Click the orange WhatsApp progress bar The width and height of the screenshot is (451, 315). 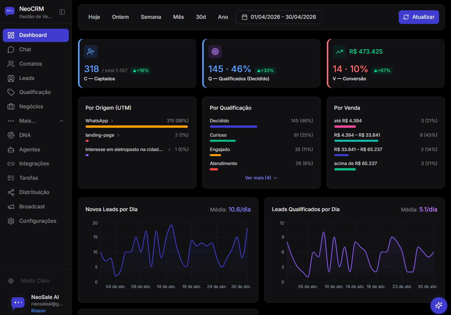click(x=137, y=126)
